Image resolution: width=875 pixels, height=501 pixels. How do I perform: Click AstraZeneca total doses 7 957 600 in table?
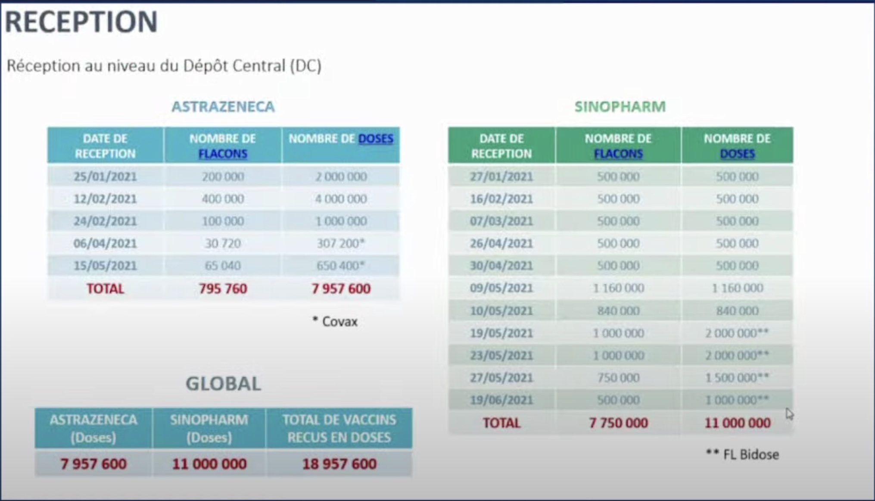click(x=340, y=289)
